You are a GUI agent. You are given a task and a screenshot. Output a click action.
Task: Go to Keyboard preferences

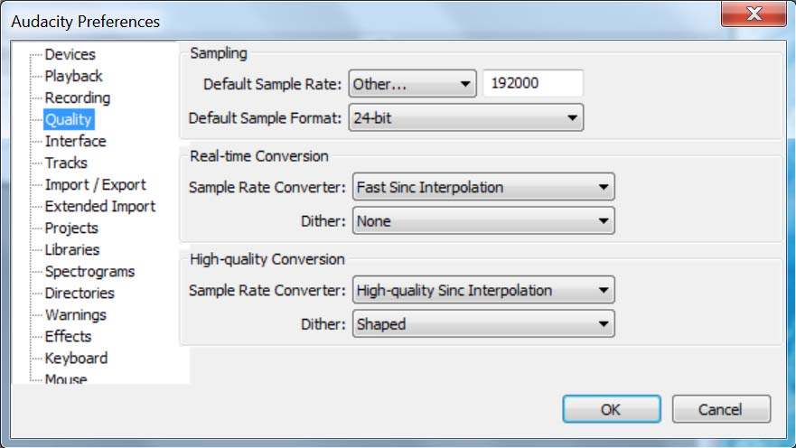click(76, 358)
